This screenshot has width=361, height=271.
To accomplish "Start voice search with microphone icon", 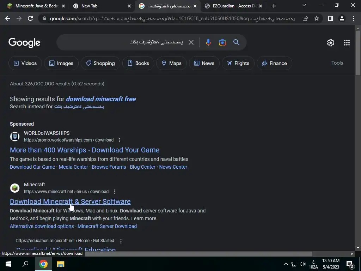I will click(x=208, y=42).
